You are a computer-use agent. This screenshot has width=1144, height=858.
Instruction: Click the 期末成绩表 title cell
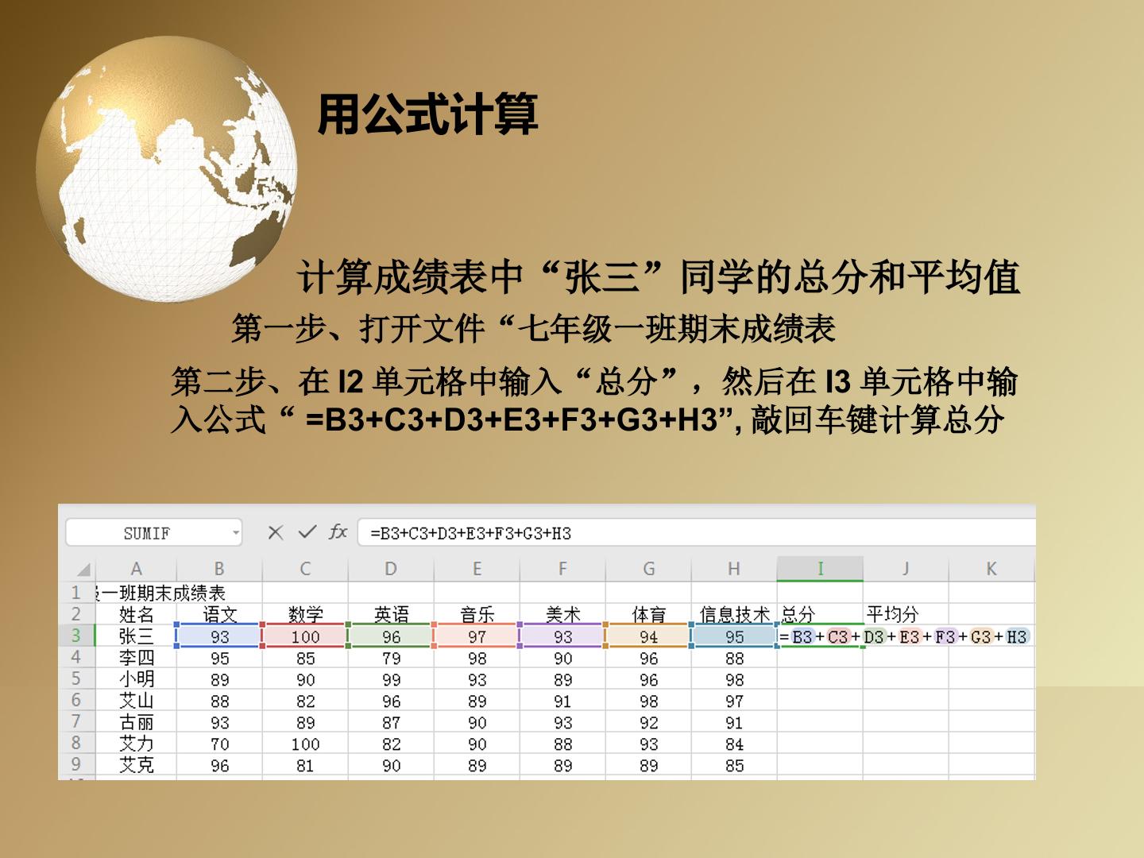tap(161, 593)
